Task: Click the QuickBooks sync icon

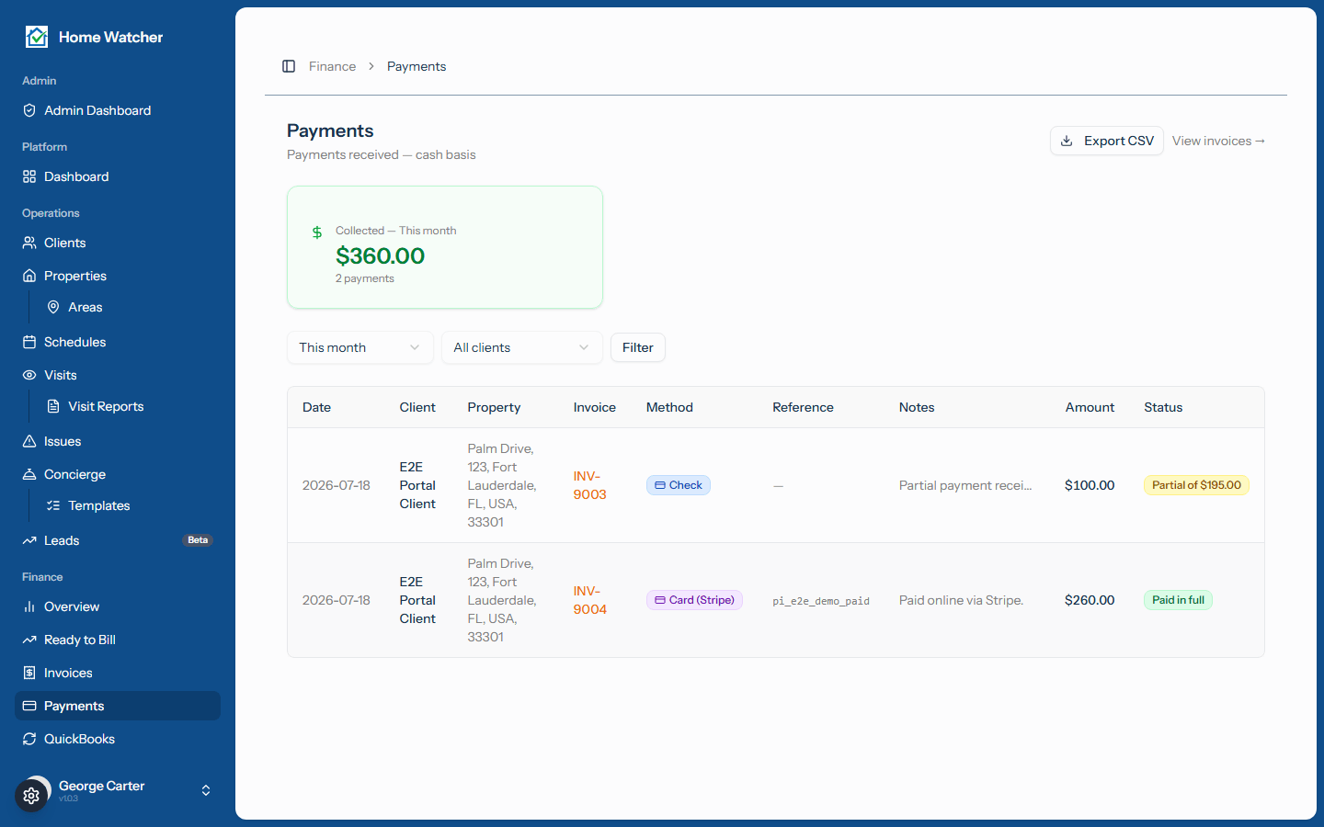Action: coord(29,739)
